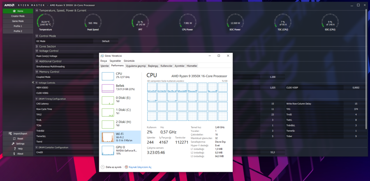Switch to the Hizmetler tab

(192, 66)
